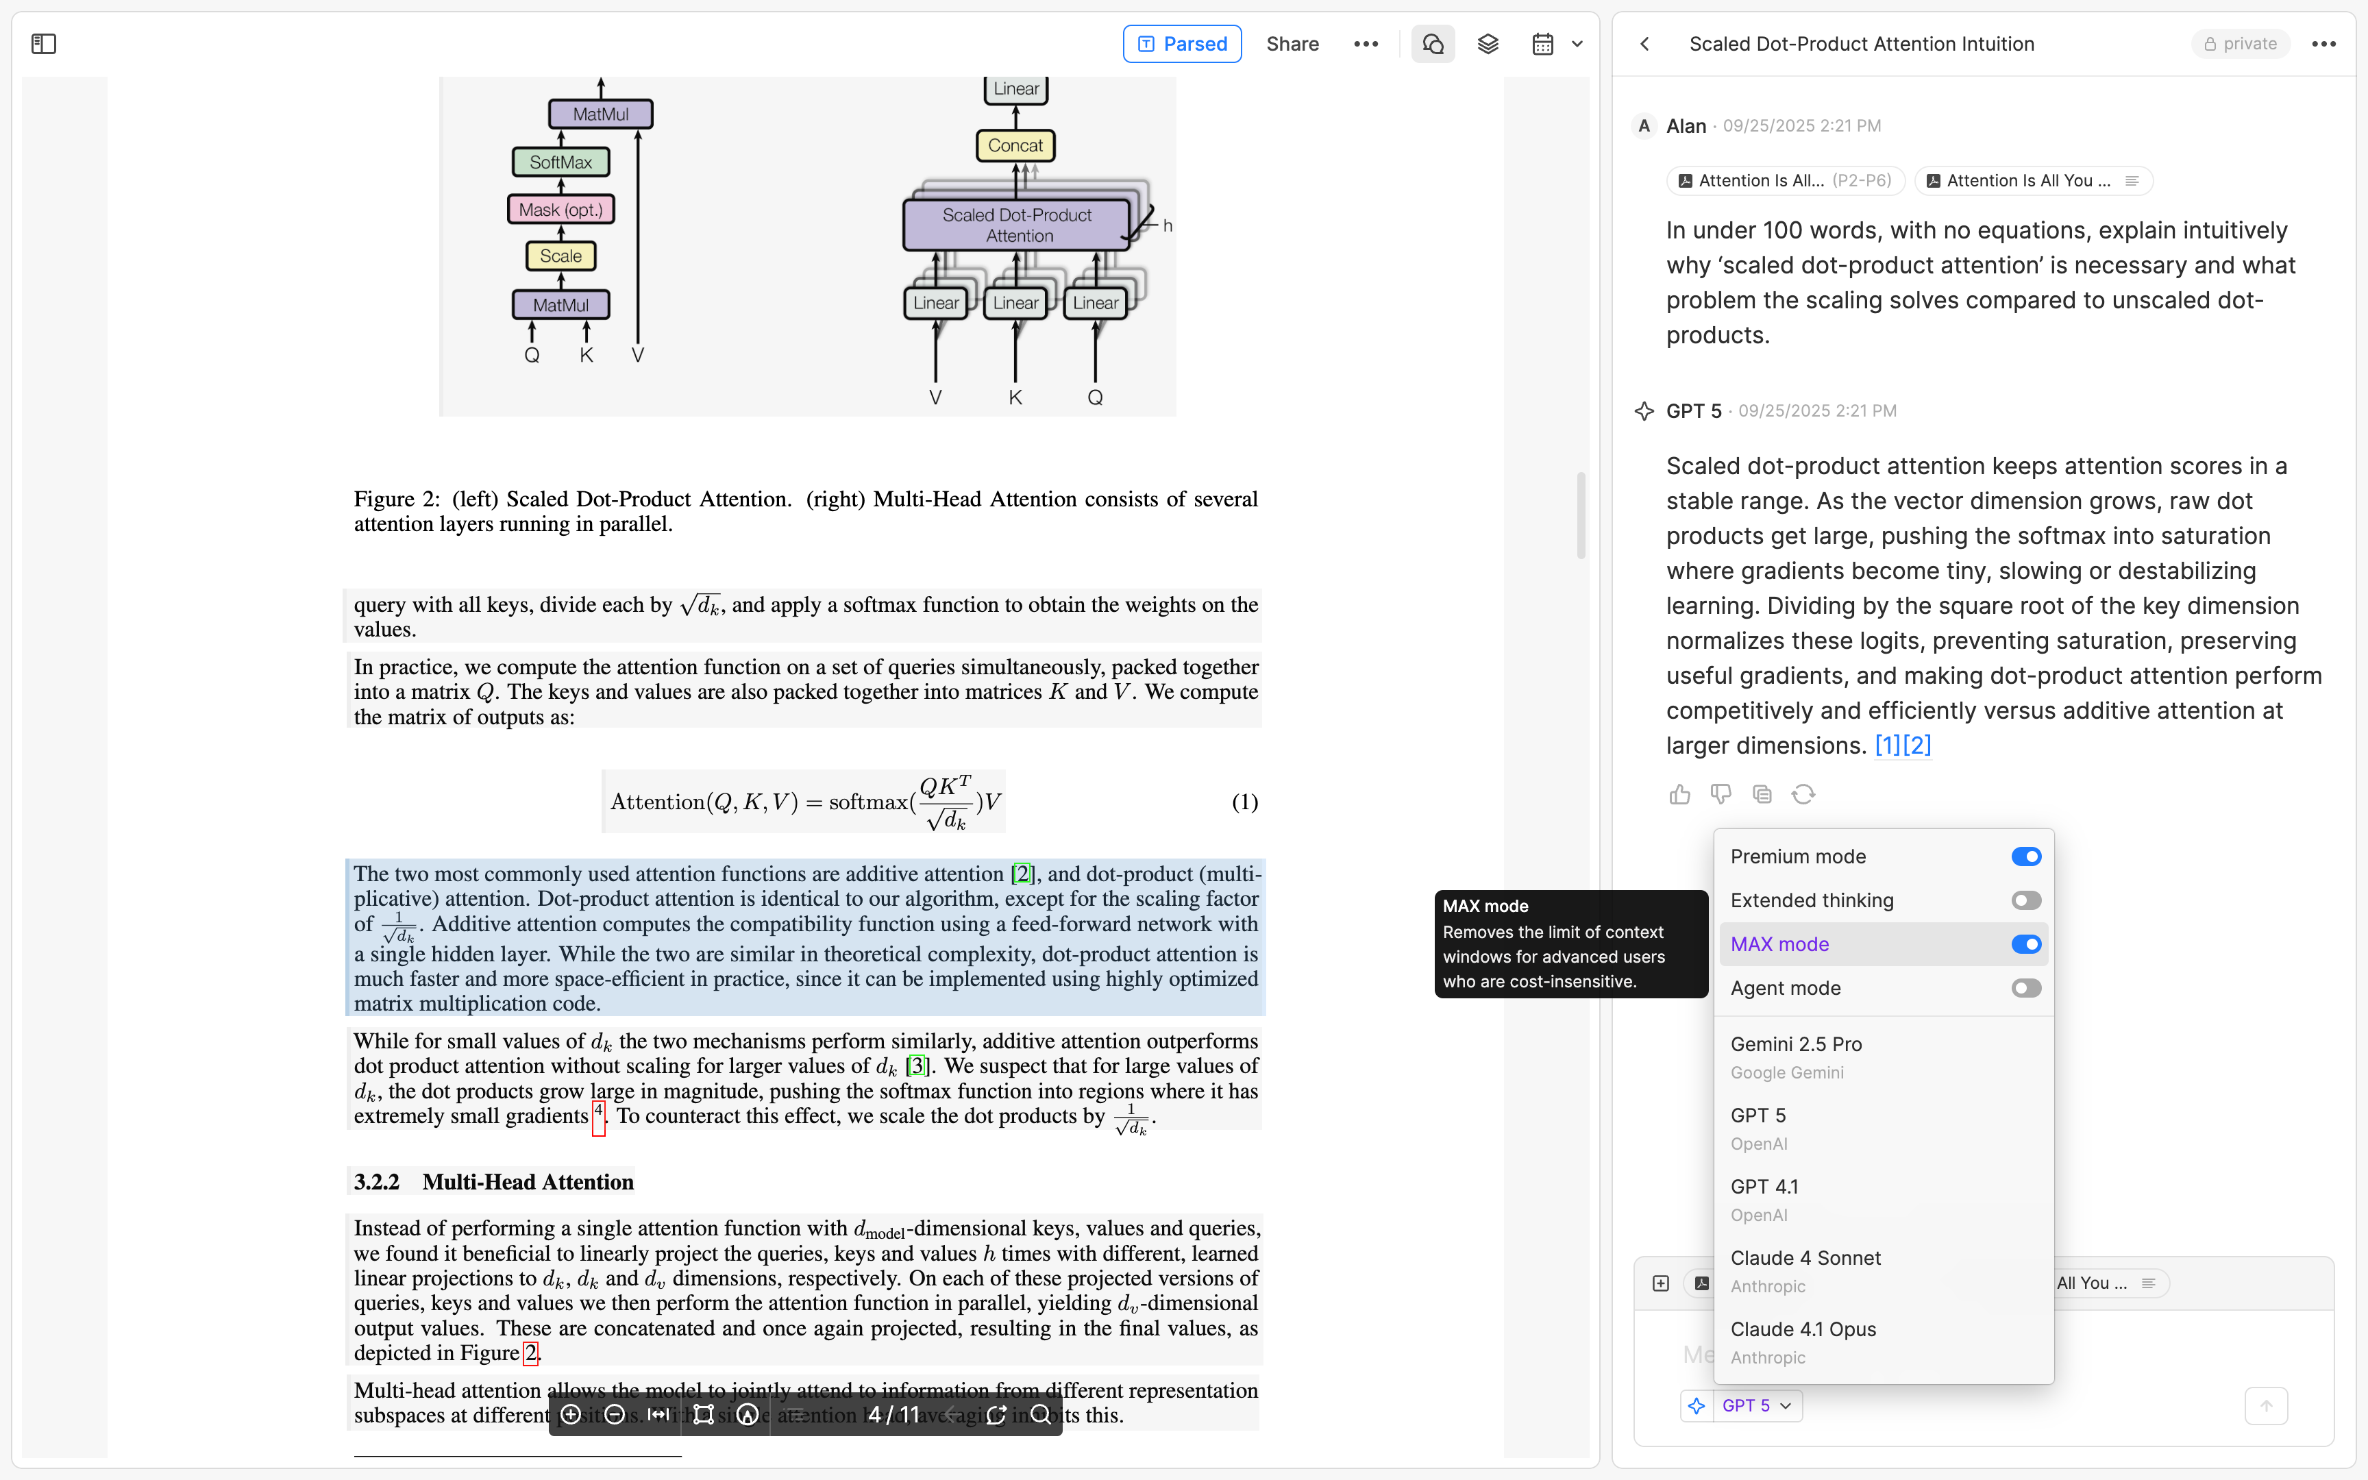This screenshot has width=2368, height=1480.
Task: Click the Parsed button
Action: (1182, 44)
